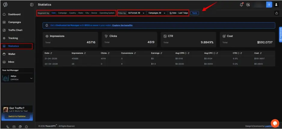The width and height of the screenshot is (282, 129).
Task: Click the 7SearchPPC logo icon
Action: click(5, 5)
